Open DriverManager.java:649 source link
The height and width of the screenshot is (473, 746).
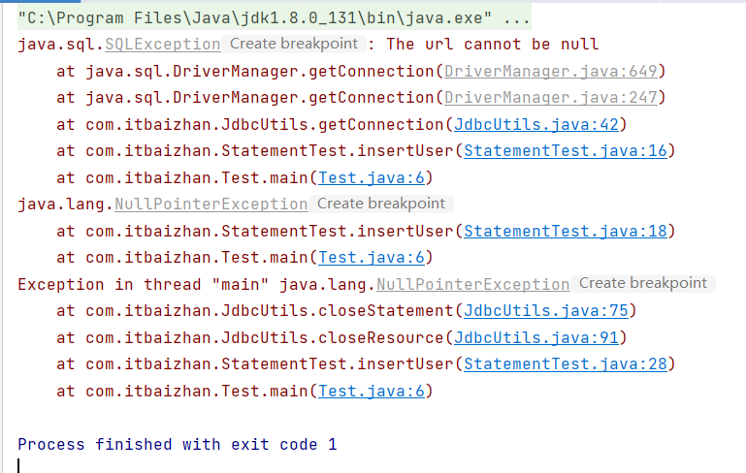pyautogui.click(x=550, y=72)
